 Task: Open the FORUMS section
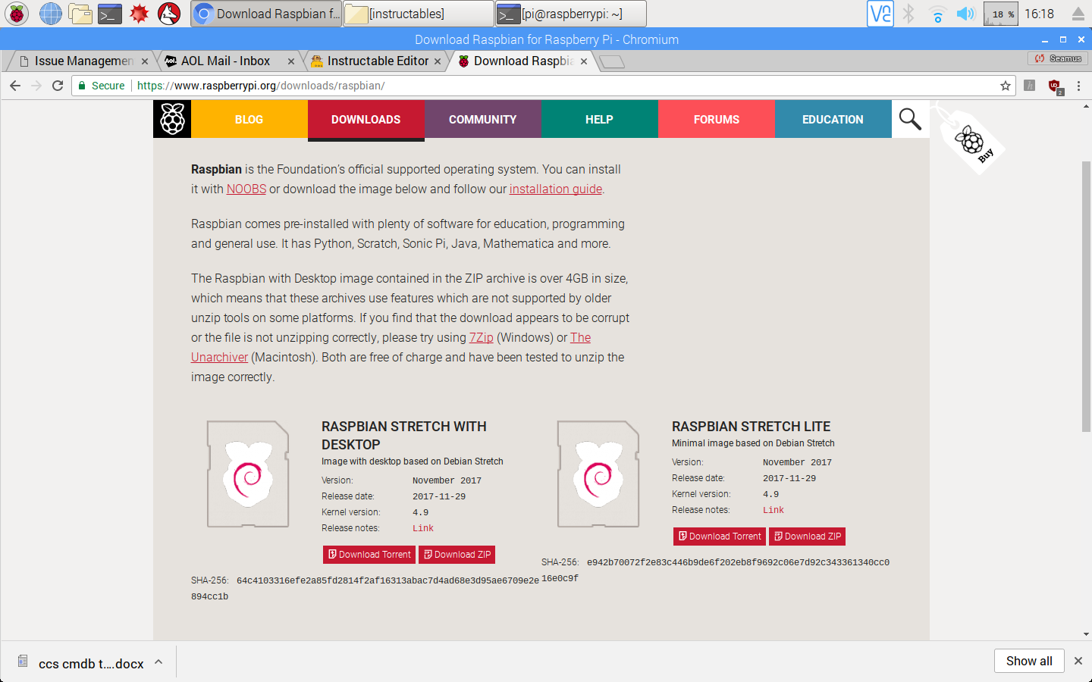[x=716, y=119]
